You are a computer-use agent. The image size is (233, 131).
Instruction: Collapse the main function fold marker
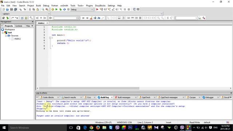50,38
